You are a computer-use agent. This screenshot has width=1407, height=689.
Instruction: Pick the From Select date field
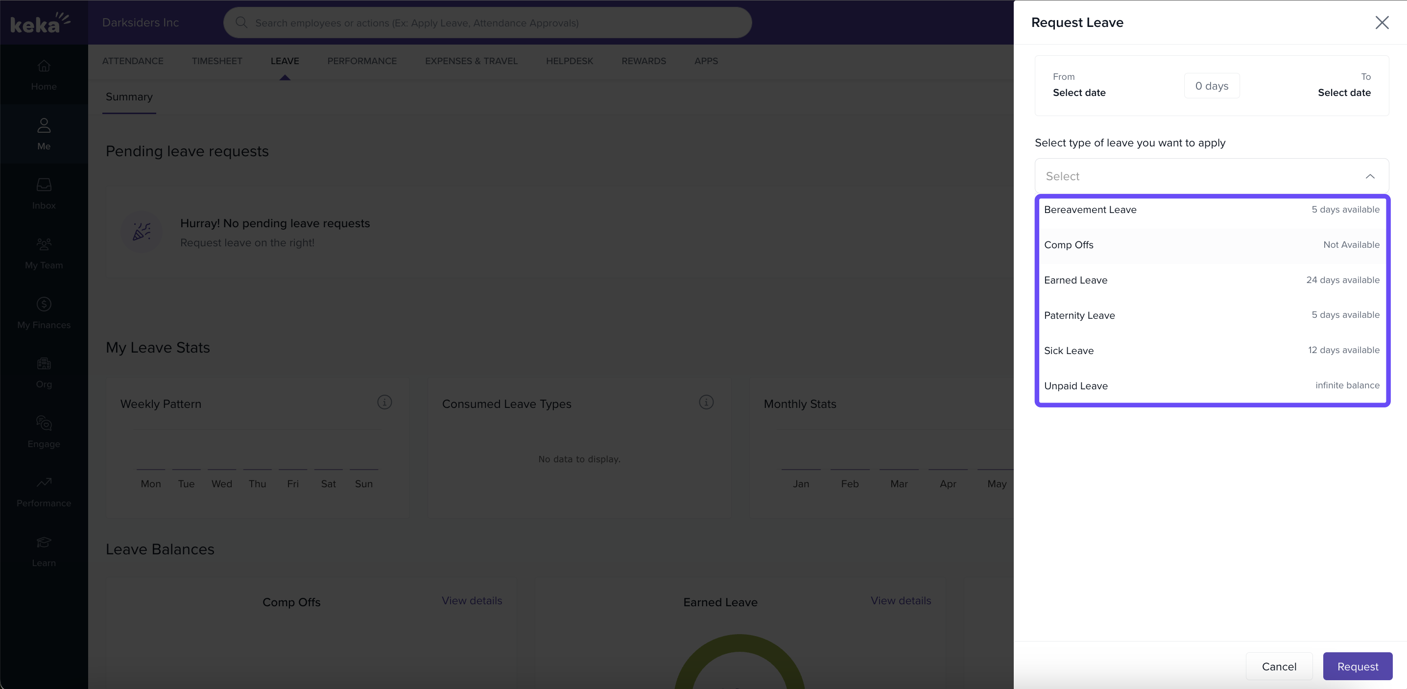pos(1079,93)
